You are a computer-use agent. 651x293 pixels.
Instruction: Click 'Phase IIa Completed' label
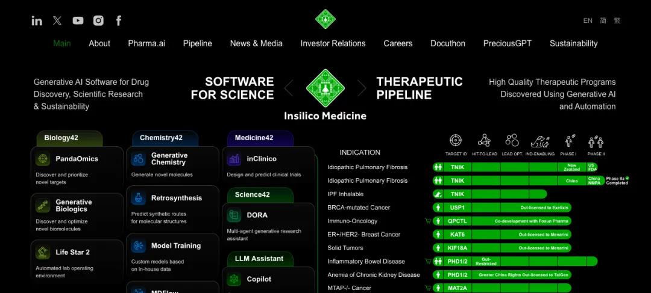pyautogui.click(x=617, y=180)
